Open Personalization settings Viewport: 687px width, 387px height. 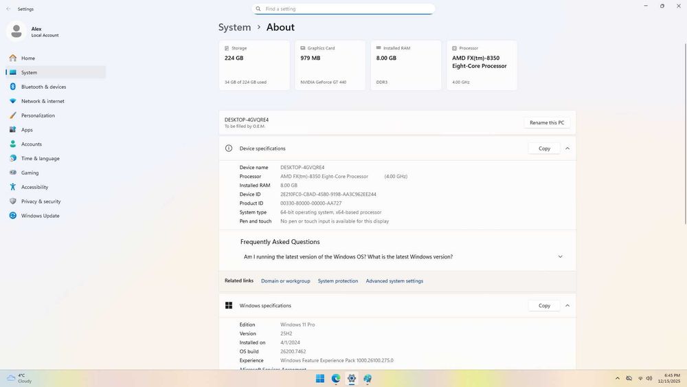[x=55, y=115]
